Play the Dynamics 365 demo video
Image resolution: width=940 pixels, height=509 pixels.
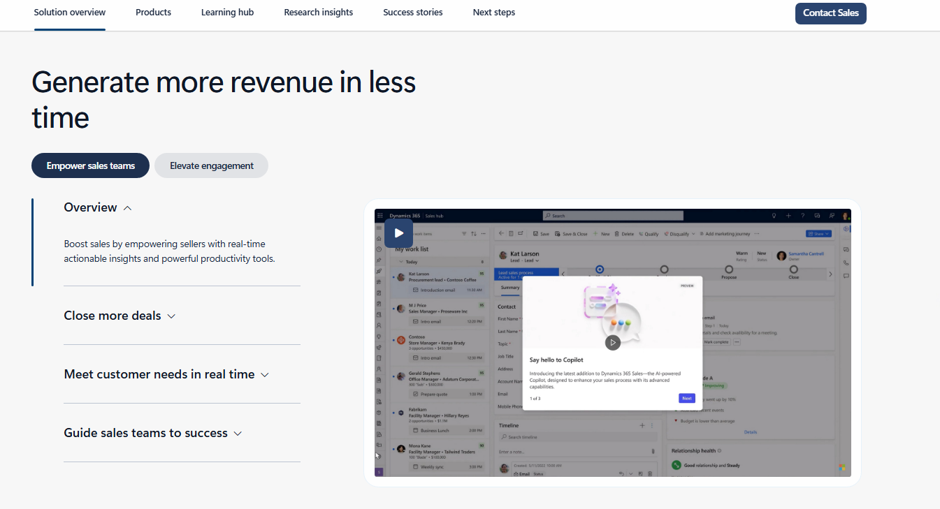point(398,233)
